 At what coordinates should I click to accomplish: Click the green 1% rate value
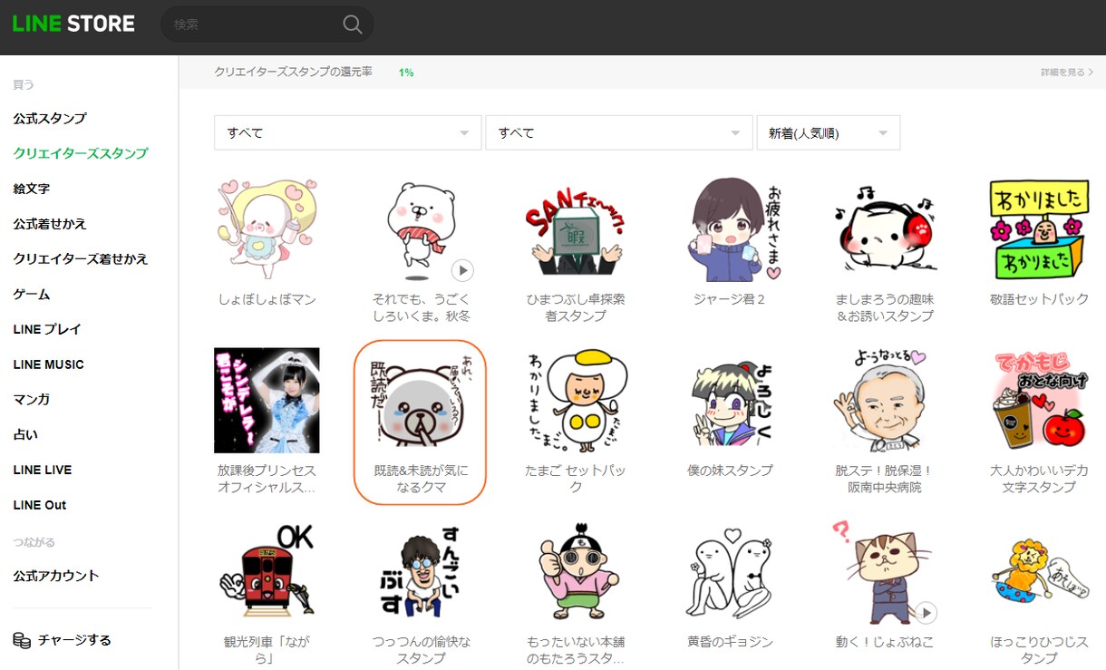coord(406,73)
